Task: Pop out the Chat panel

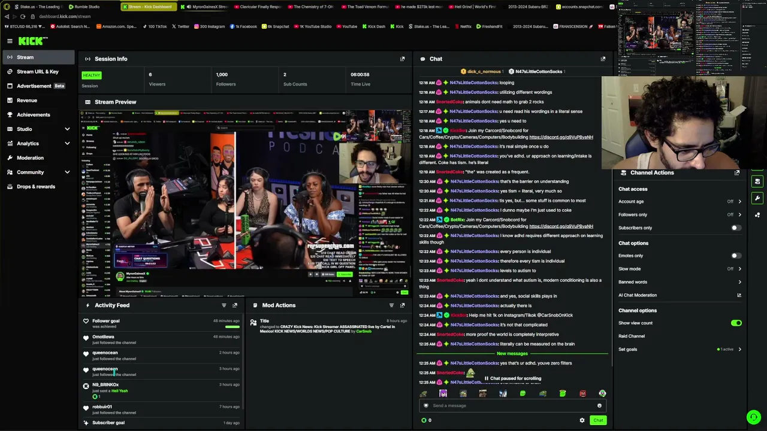Action: point(603,59)
